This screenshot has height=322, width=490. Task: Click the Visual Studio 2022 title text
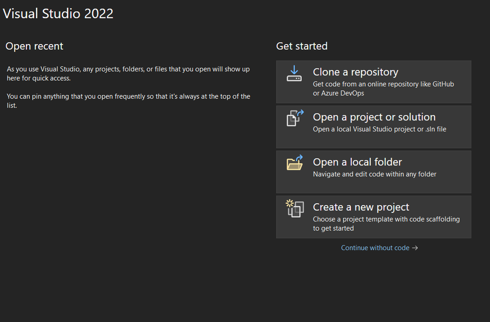(58, 13)
